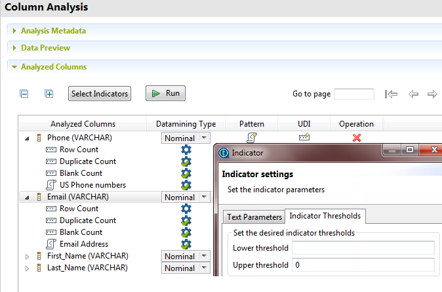Select First_Name (VARCHAR) row
Screen dimensions: 442x292
(x=88, y=256)
